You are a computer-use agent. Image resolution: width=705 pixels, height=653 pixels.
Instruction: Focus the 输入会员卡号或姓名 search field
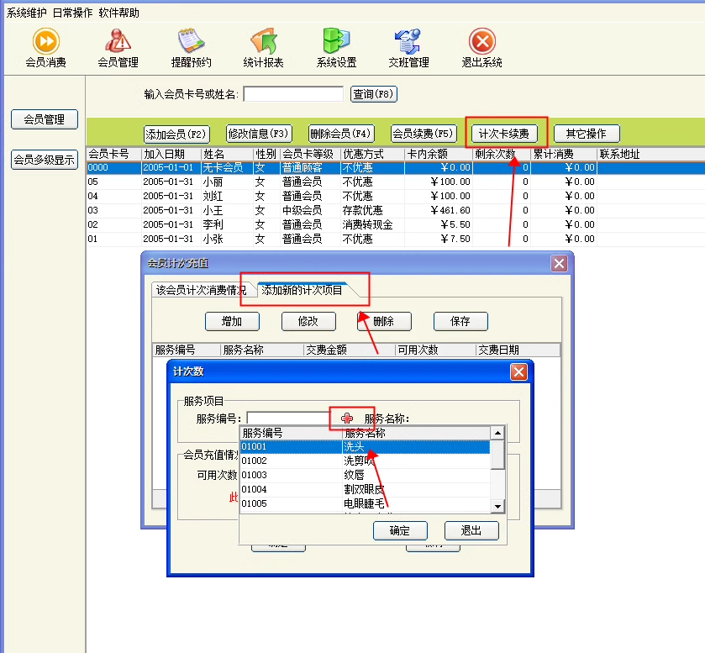[293, 94]
